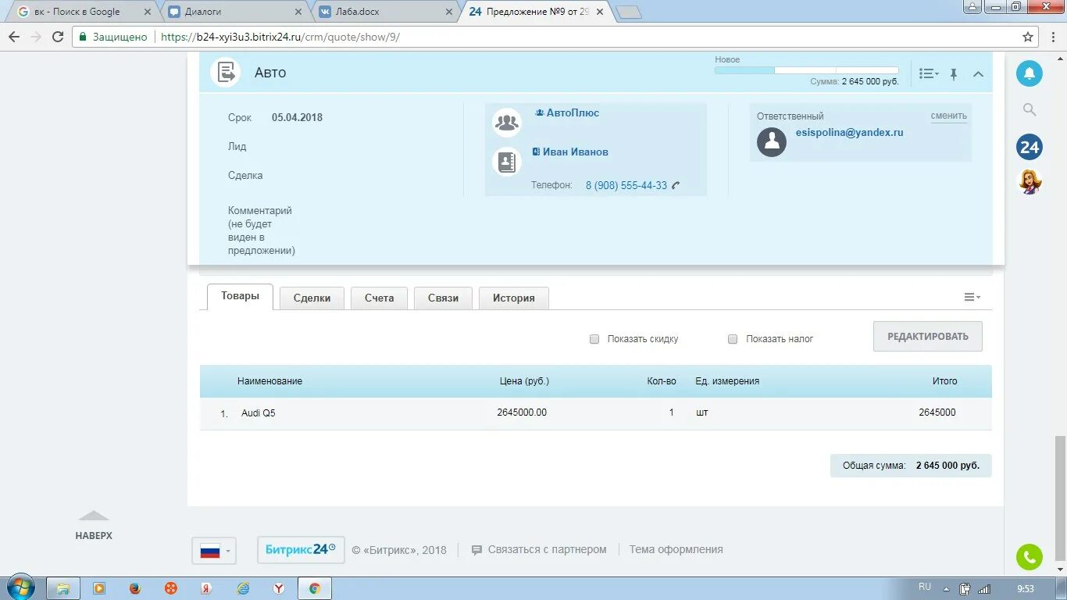Open the tabs settings menu dropdown
The image size is (1067, 600).
972,297
